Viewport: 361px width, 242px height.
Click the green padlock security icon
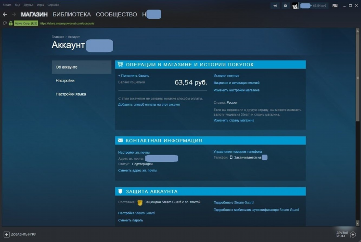point(11,23)
